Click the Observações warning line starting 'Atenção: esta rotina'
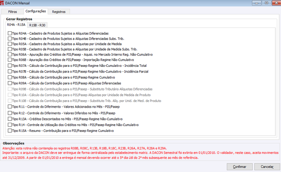Viewport: 281px width, 172px height. [85, 148]
